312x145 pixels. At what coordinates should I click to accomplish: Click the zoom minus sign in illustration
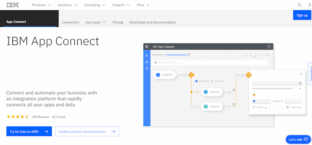pos(247,55)
